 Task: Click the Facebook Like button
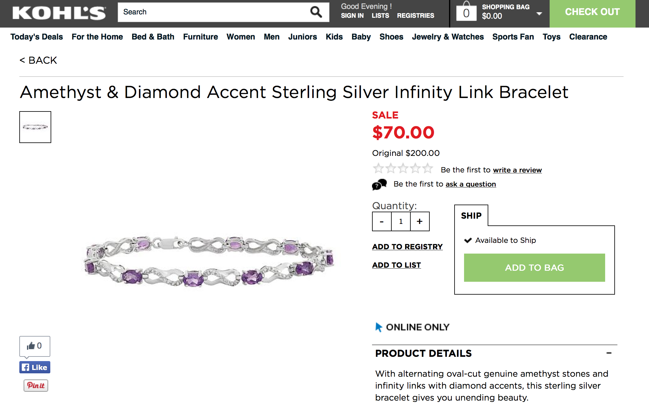[35, 367]
